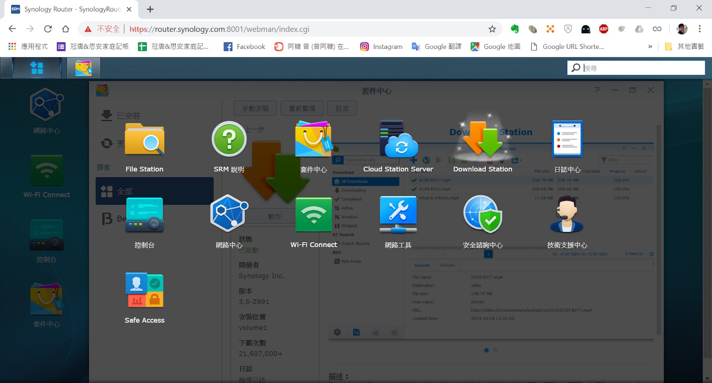Open 日誌中心 log center

point(567,148)
